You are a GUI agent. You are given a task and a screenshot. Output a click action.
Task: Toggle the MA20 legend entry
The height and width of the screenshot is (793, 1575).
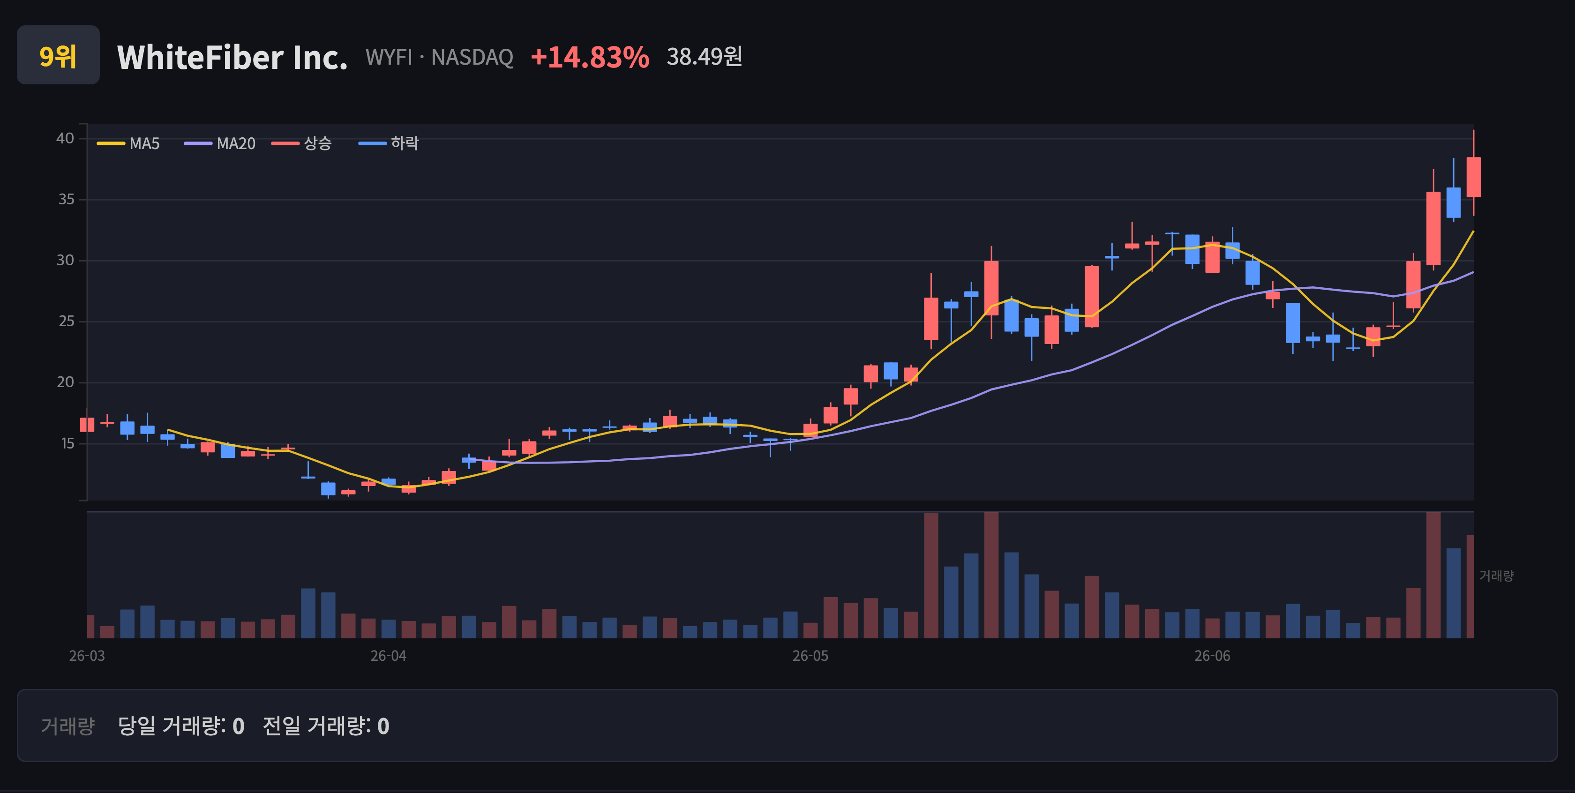coord(220,144)
